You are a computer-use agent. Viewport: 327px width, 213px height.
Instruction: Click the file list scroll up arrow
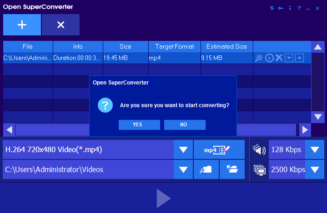click(317, 46)
